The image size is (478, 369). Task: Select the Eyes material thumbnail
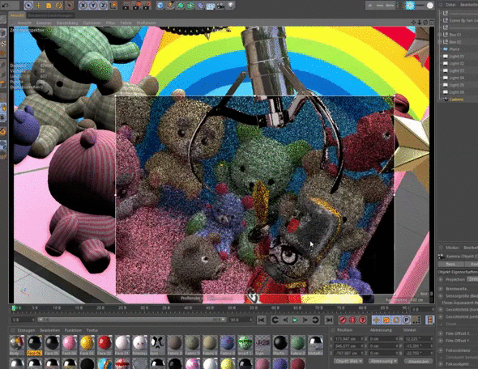[x=157, y=345]
